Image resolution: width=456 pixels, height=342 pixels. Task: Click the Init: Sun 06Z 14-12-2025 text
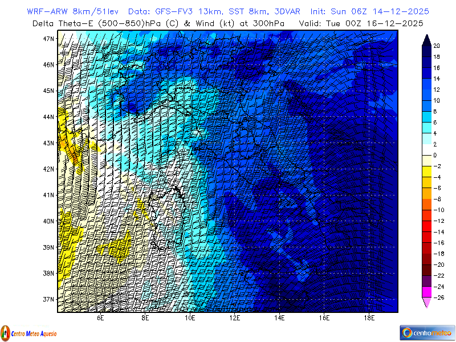point(369,11)
